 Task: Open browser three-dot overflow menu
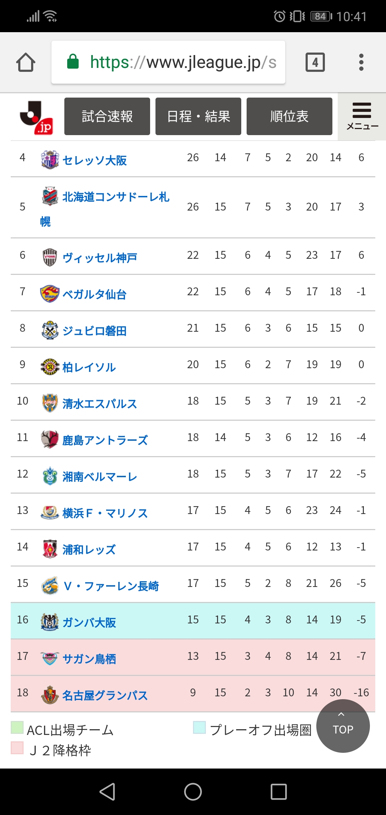(361, 62)
